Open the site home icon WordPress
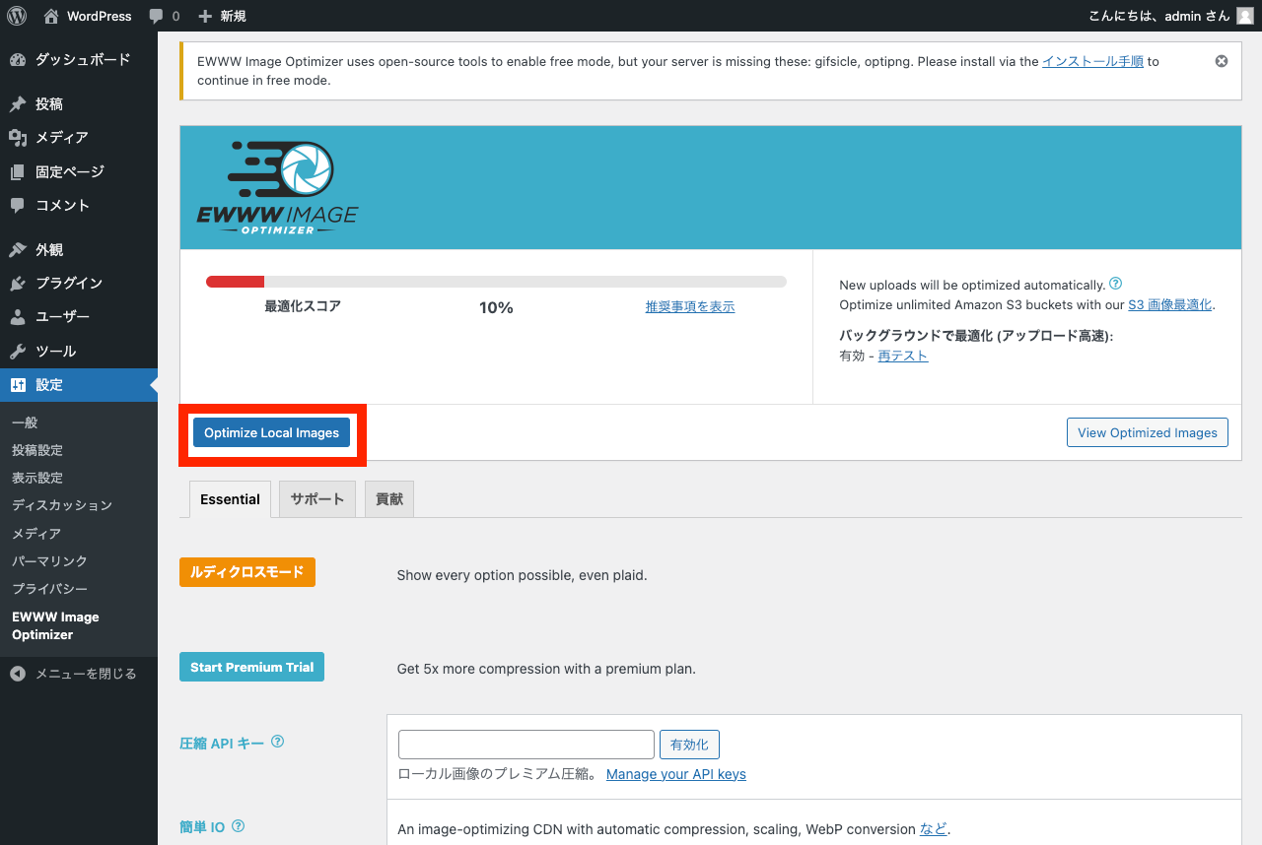Screen dimensions: 1262x845 tap(51, 16)
